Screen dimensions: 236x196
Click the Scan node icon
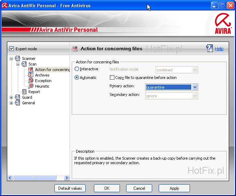click(x=24, y=64)
